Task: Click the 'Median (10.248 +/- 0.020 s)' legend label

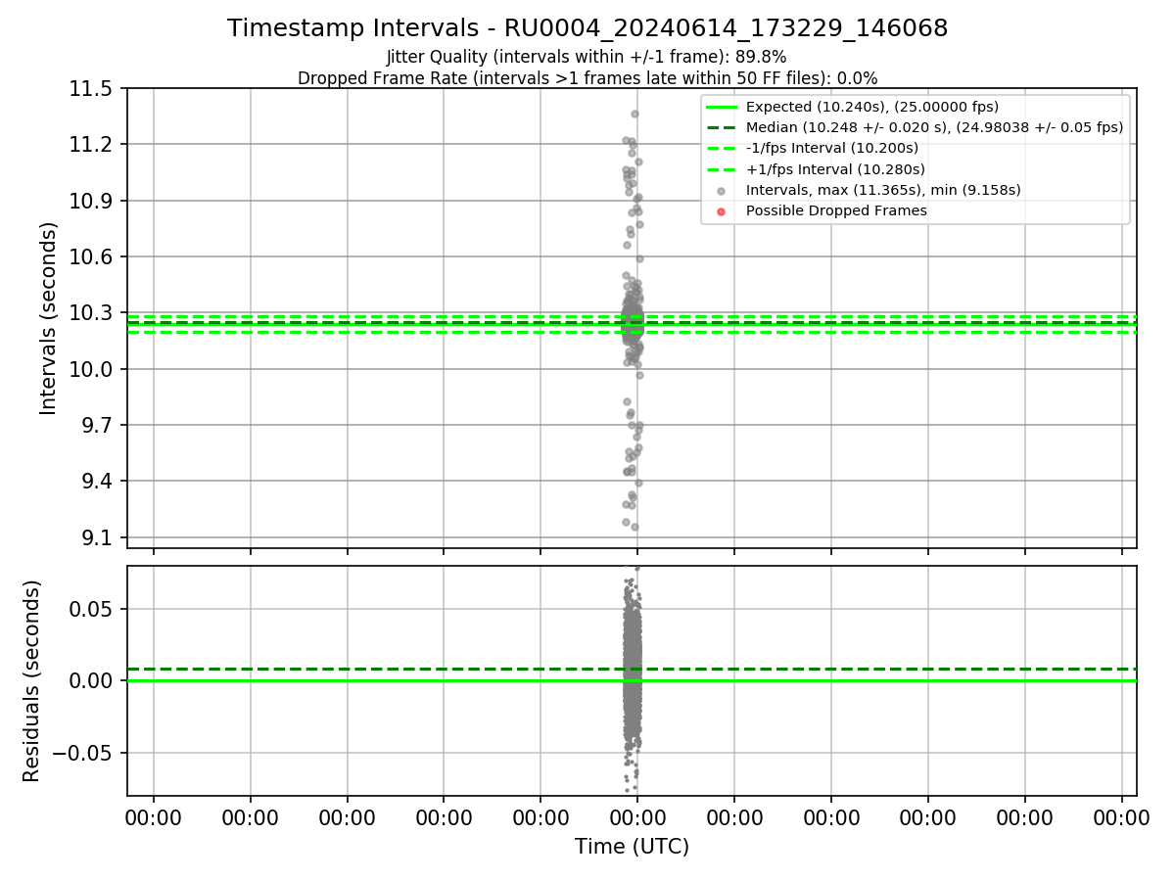Action: click(x=934, y=127)
